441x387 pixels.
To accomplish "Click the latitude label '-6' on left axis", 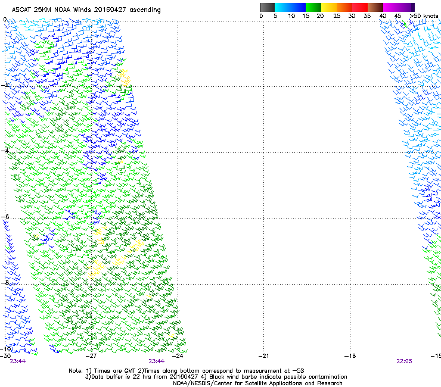I will coord(5,217).
